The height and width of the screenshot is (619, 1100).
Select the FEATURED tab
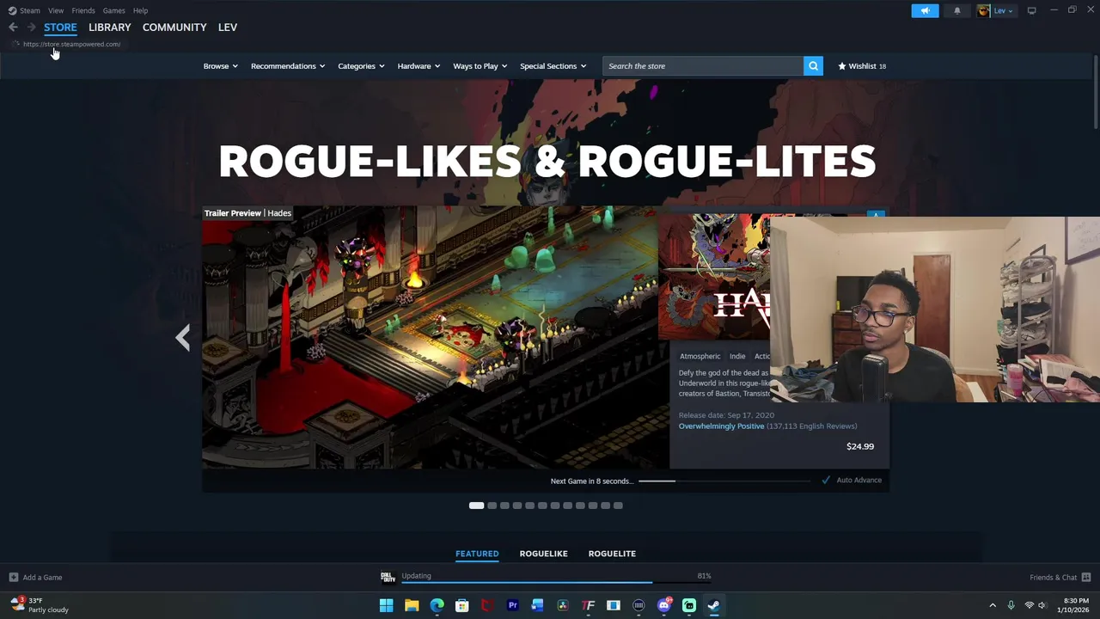[x=477, y=554]
